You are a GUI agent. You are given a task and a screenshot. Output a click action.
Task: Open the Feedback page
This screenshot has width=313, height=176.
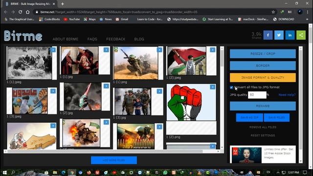[x=116, y=39]
